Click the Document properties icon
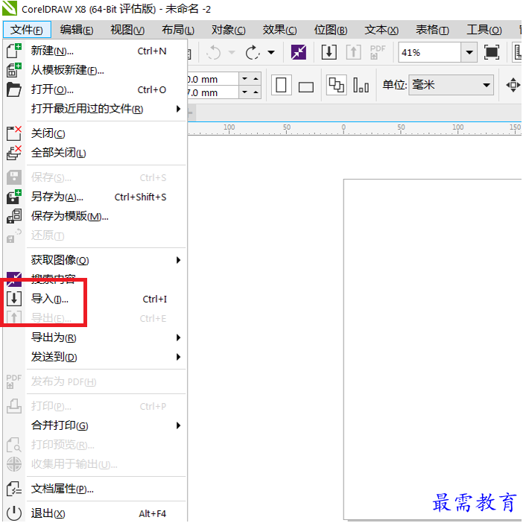This screenshot has width=523, height=526. pyautogui.click(x=13, y=489)
